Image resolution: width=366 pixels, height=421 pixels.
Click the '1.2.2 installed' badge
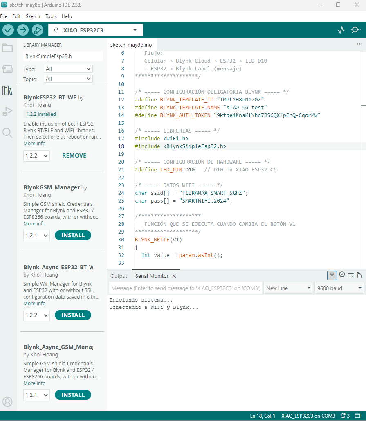[x=41, y=114]
